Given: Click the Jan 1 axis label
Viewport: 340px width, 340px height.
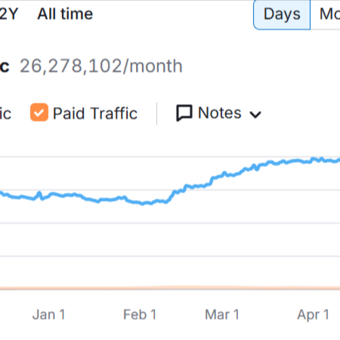Looking at the screenshot, I should pyautogui.click(x=49, y=315).
